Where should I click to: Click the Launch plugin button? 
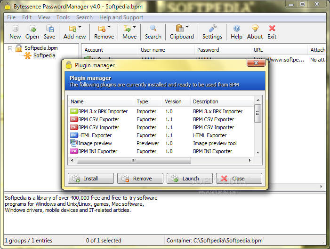coord(190,179)
